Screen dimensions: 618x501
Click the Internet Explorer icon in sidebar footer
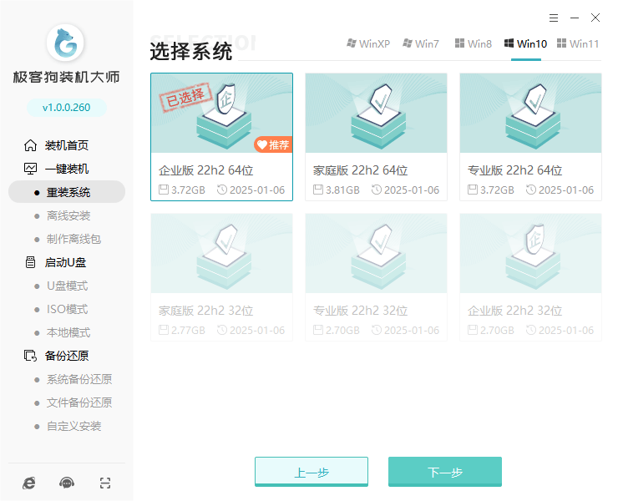pyautogui.click(x=29, y=483)
